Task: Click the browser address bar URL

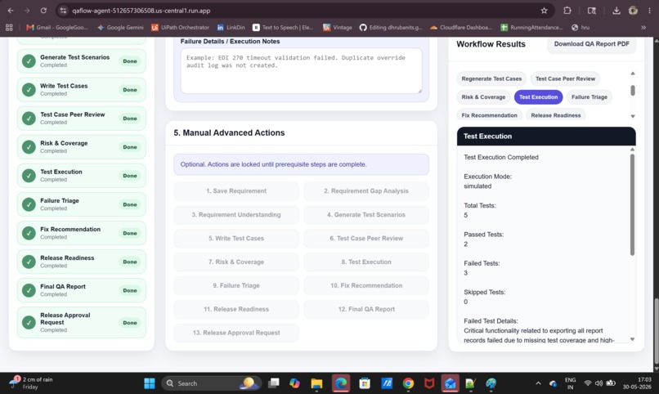Action: tap(141, 11)
